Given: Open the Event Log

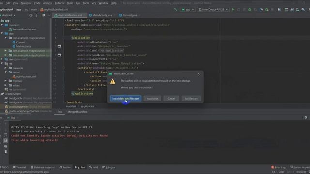Looking at the screenshot, I should point(279,167).
